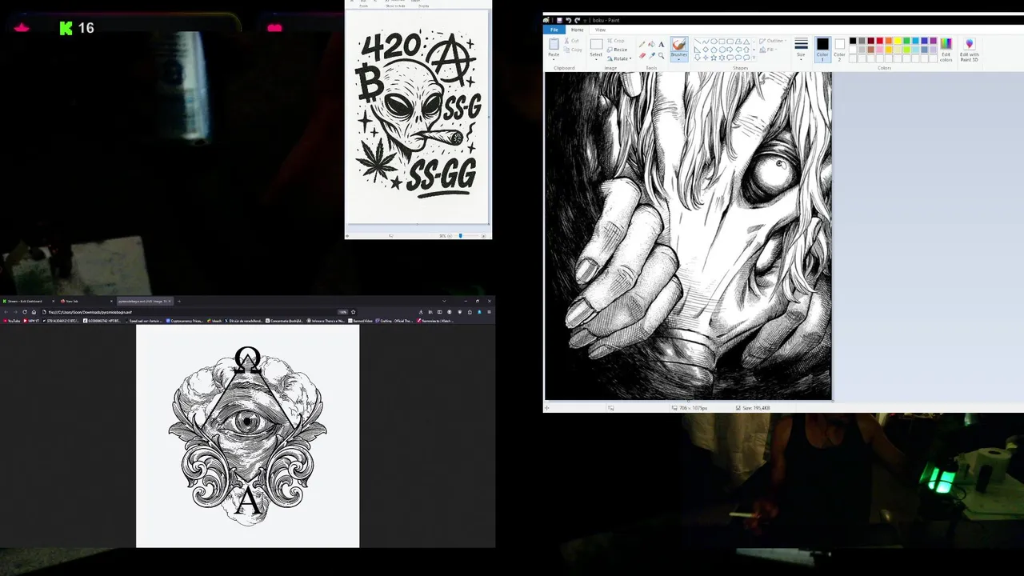1024x576 pixels.
Task: Open the Banned.Video bookmark
Action: pos(361,321)
